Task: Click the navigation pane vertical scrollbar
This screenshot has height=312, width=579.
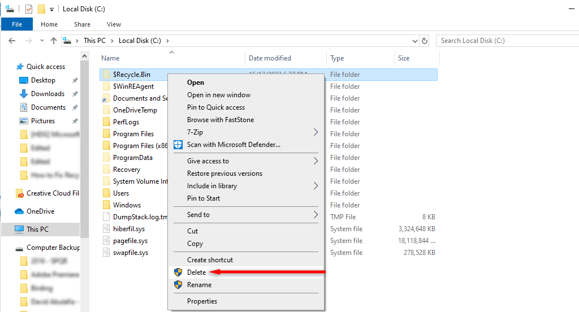Action: click(x=85, y=141)
